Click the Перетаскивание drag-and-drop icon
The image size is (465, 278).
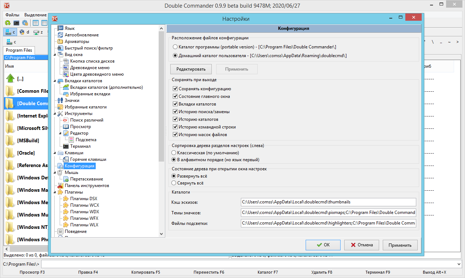coord(66,179)
